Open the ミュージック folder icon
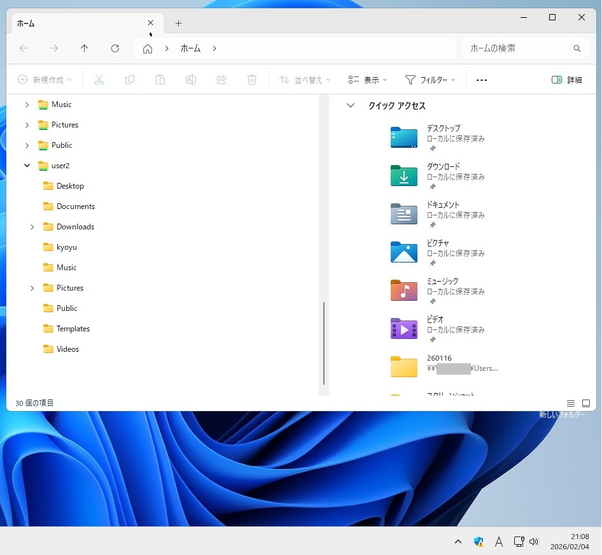 point(404,291)
